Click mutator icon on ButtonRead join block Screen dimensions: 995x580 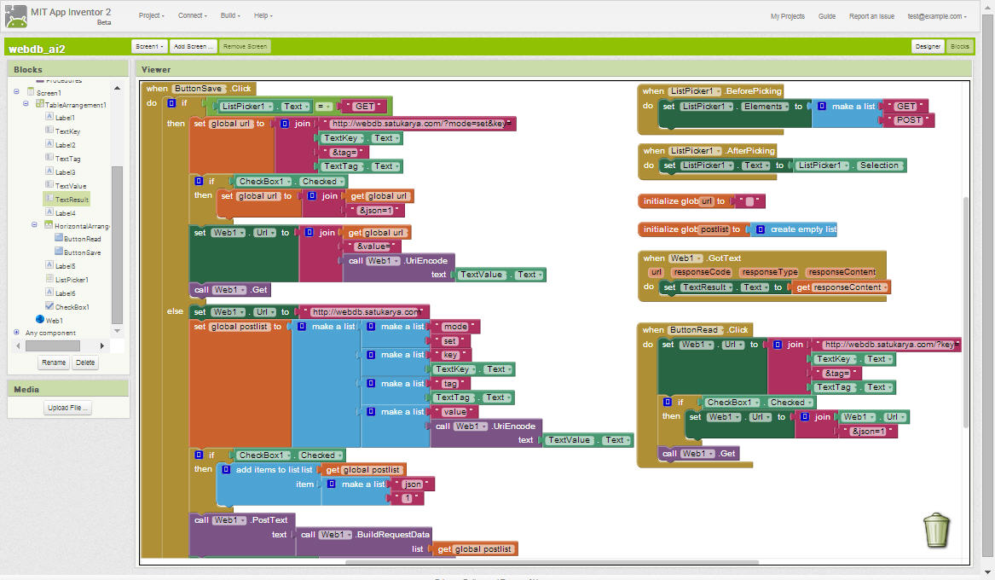[778, 344]
